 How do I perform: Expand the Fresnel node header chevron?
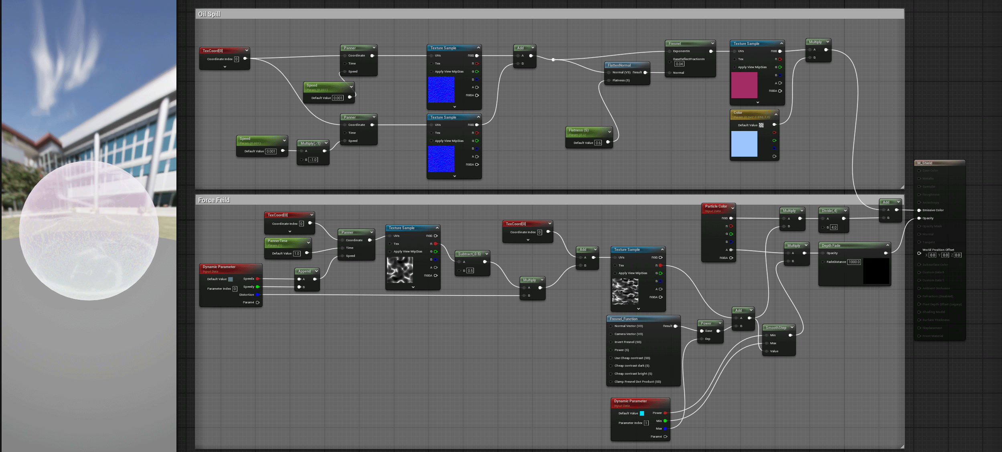[x=712, y=43]
